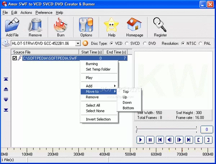
Task: Open the Actions menu
Action: pos(26,13)
